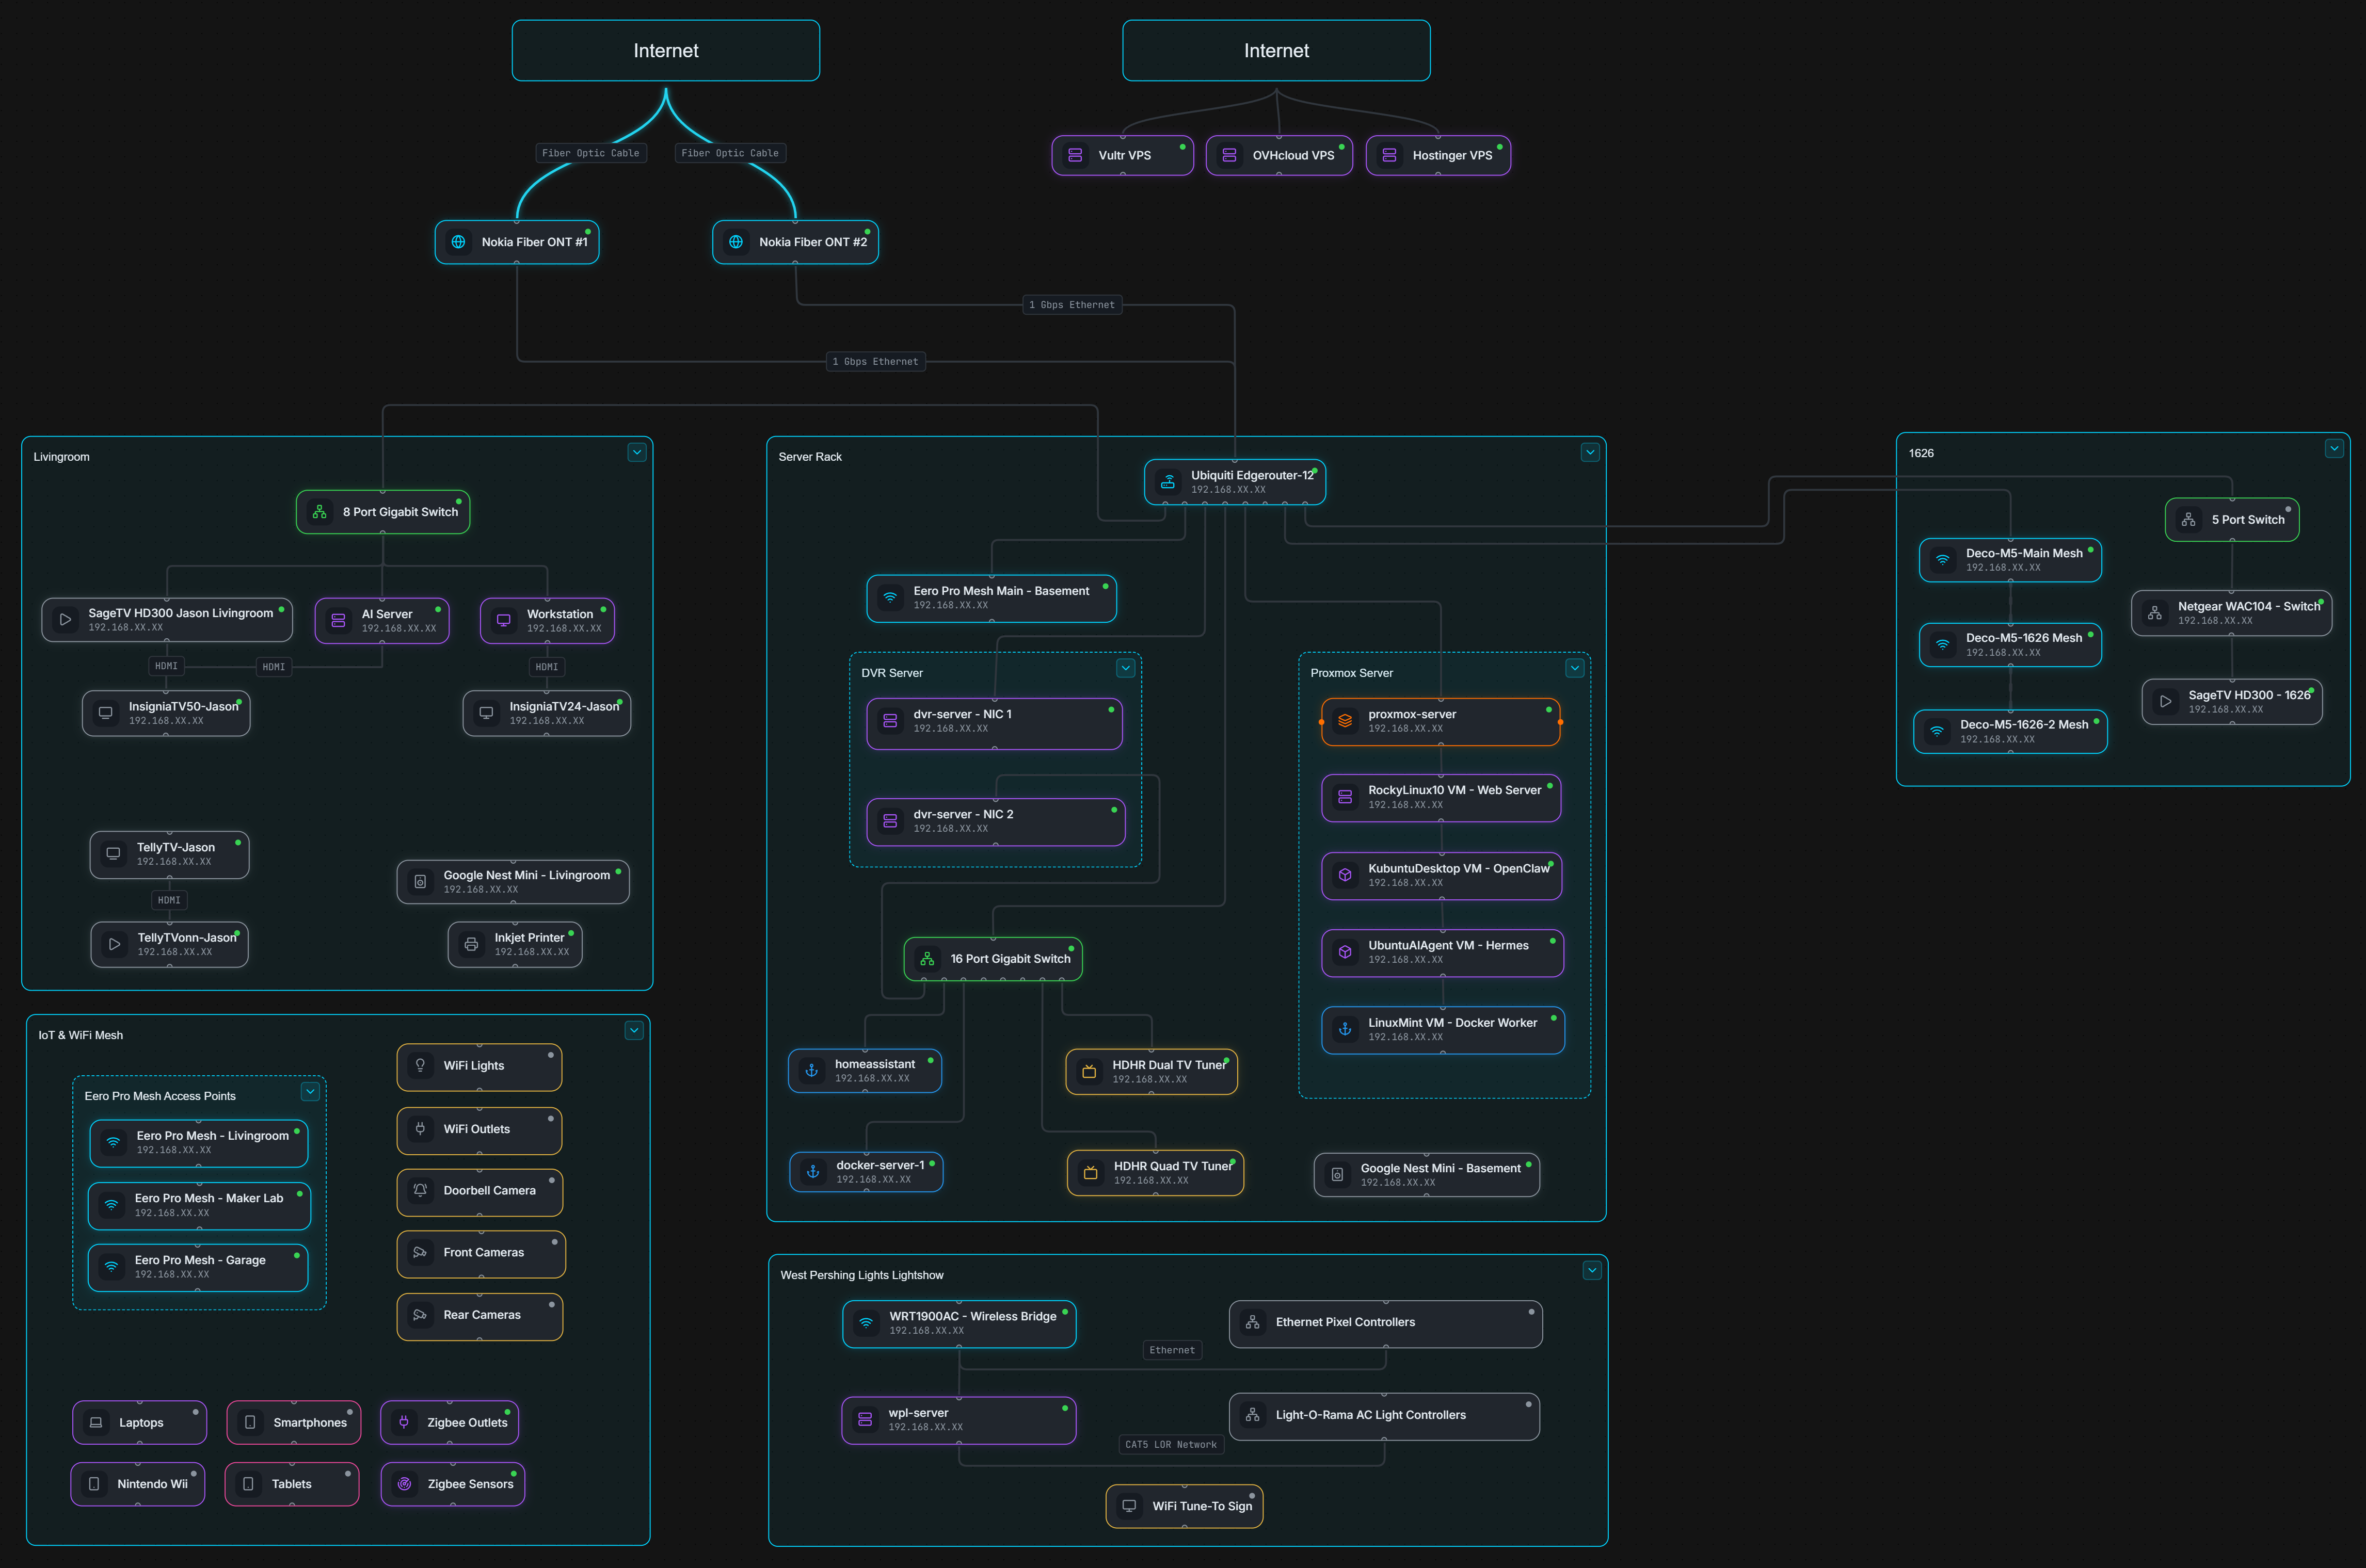This screenshot has width=2366, height=1568.
Task: Click the network icon on 8 Port Gigabit Switch
Action: [320, 512]
